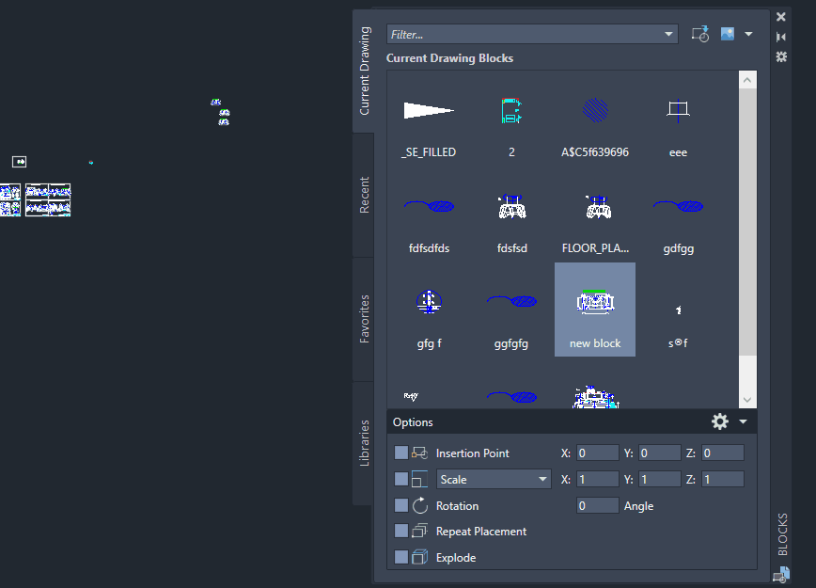Viewport: 816px width, 588px height.
Task: Enable the Repeat Placement checkbox
Action: (x=401, y=532)
